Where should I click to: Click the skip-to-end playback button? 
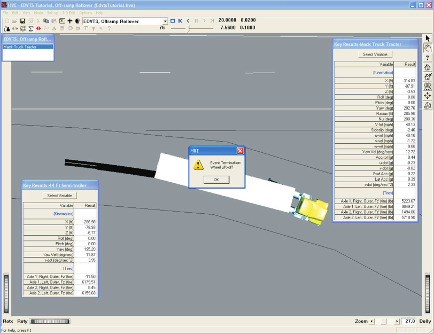[x=212, y=21]
